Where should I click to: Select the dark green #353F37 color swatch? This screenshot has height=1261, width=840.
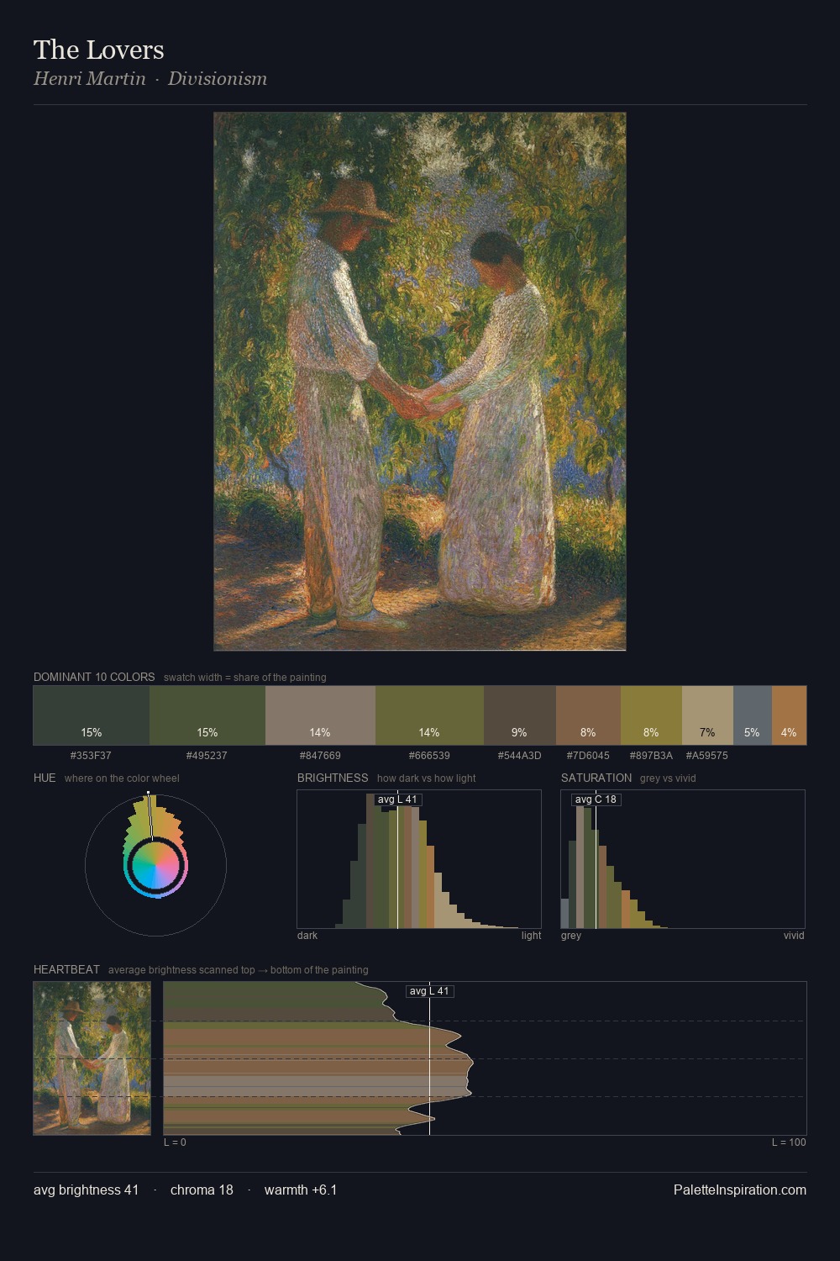tap(92, 715)
